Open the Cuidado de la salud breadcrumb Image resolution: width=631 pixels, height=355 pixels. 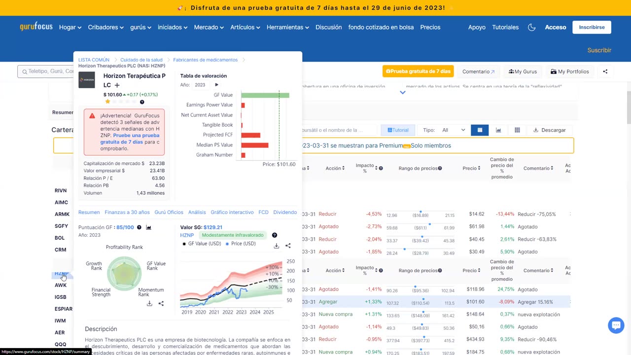[x=141, y=60]
